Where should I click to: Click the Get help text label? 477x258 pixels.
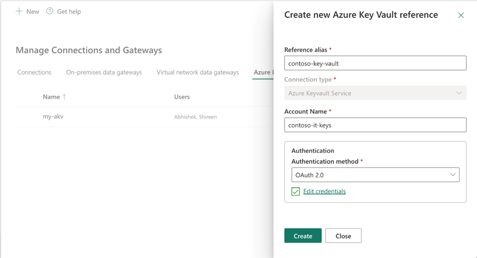coord(69,12)
